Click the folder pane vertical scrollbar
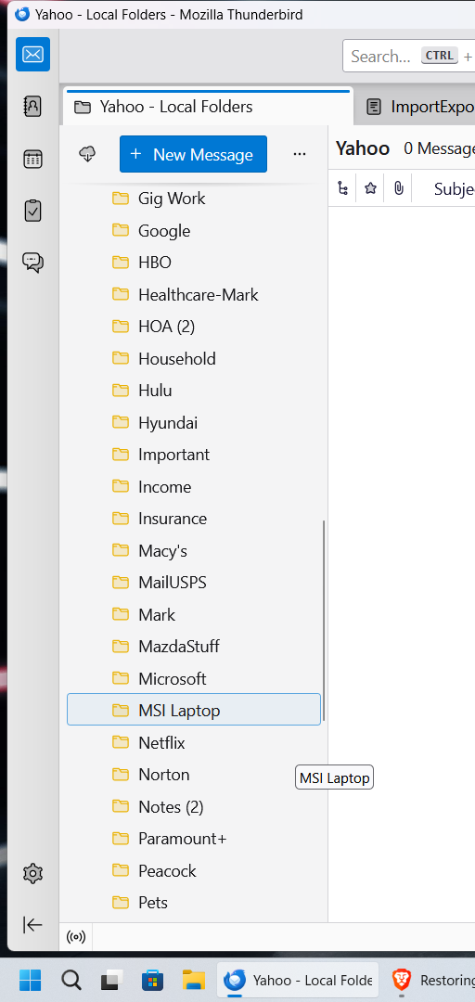Viewport: 475px width, 1002px height. coord(324,620)
